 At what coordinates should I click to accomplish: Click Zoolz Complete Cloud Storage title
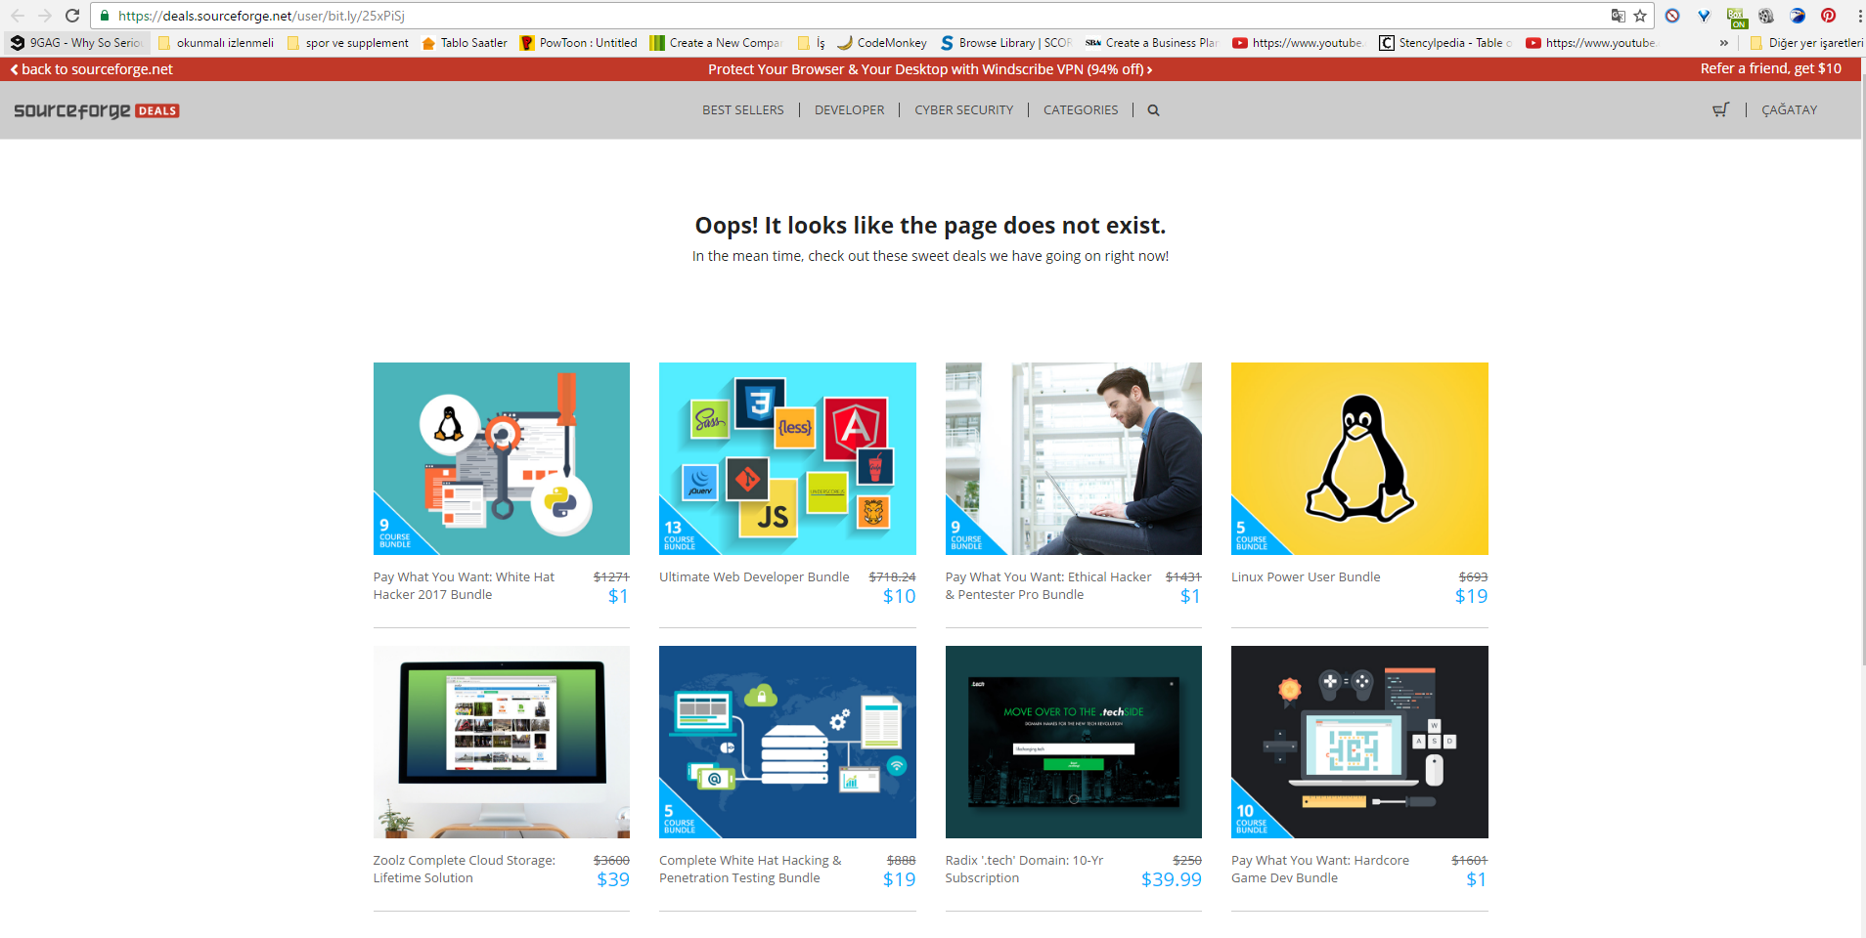pyautogui.click(x=464, y=869)
